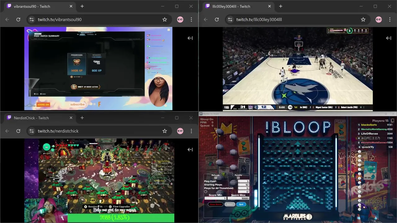Click the icon next to Players: 15
This screenshot has width=397, height=223.
click(x=392, y=120)
